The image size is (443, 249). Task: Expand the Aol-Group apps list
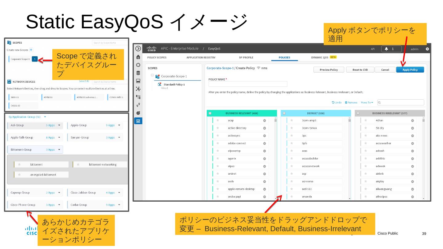pos(59,125)
